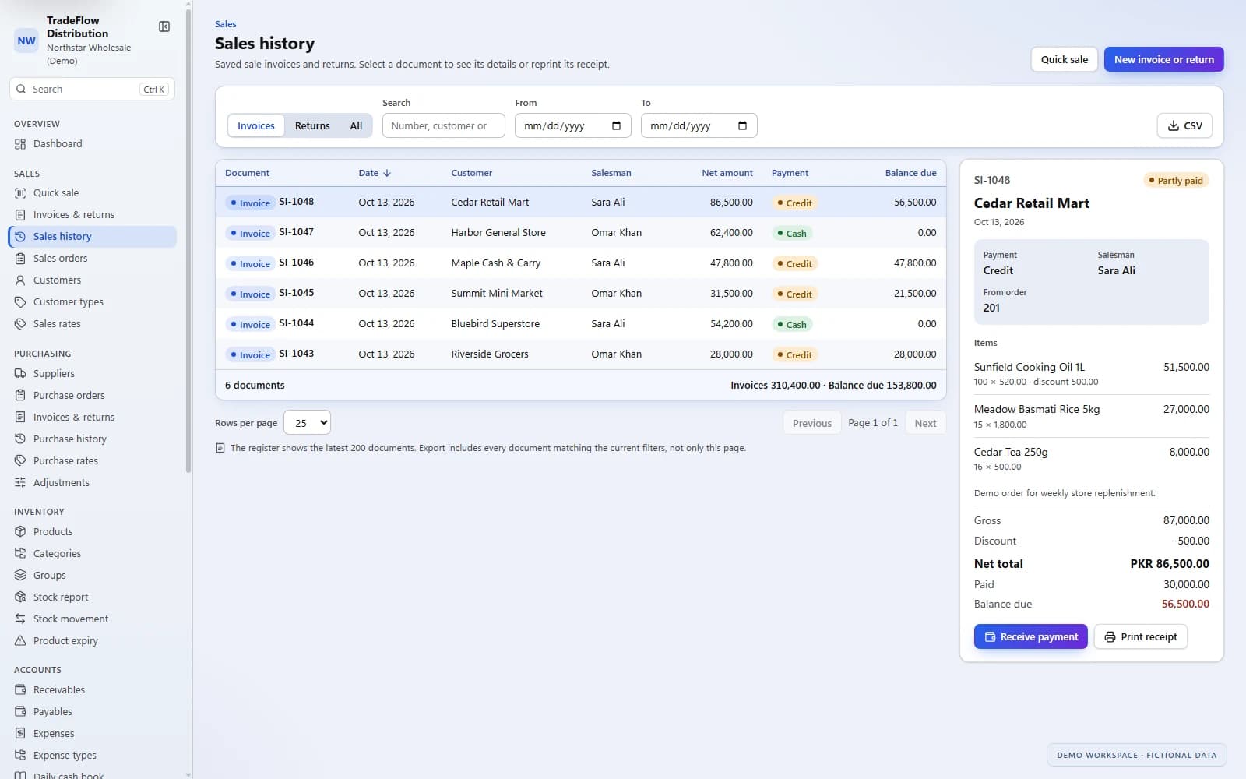Open Rows per page dropdown
Image resolution: width=1246 pixels, height=779 pixels.
(x=308, y=422)
